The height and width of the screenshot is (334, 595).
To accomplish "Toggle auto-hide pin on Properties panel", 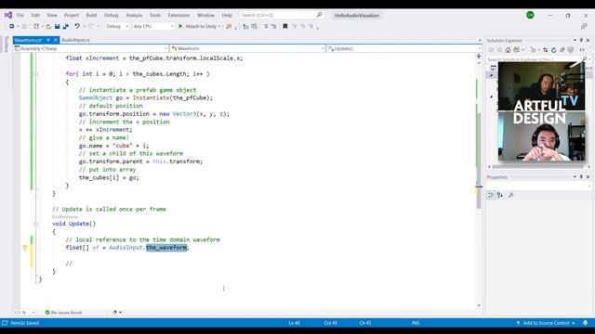I will [x=581, y=177].
